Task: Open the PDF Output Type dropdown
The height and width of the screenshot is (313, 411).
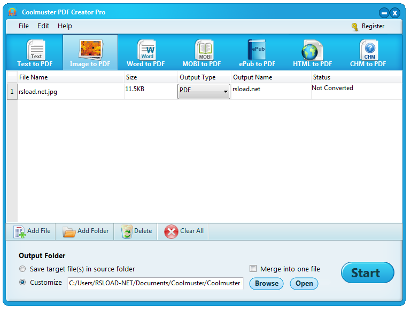Action: [x=204, y=91]
